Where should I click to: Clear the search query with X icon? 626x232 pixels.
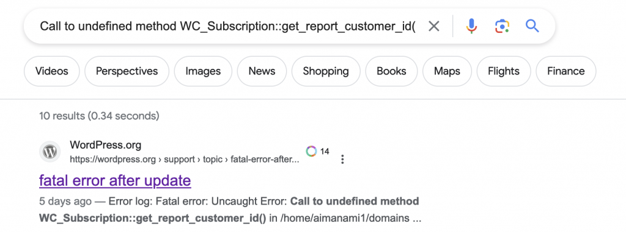coord(433,27)
